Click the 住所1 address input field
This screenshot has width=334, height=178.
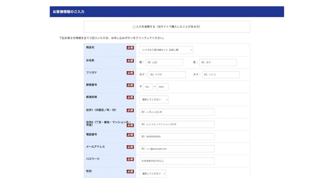pos(177,112)
